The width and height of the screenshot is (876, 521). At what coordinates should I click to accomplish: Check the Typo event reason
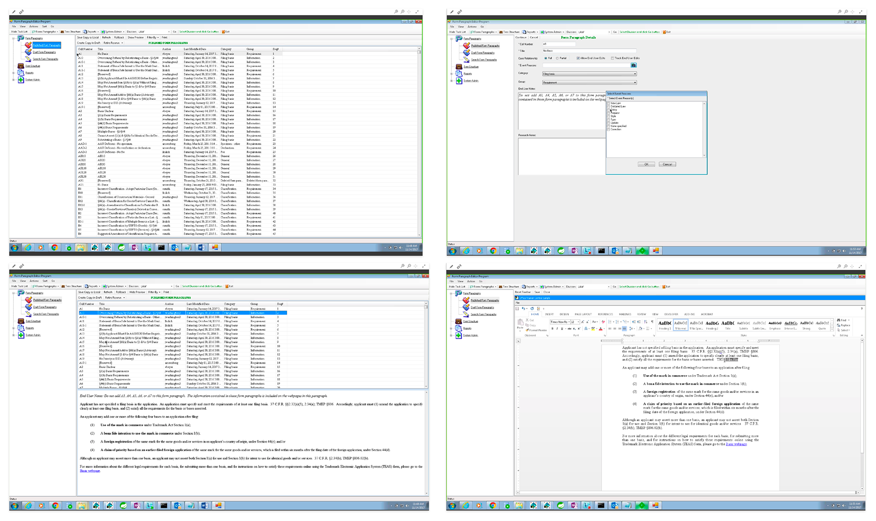[x=608, y=119]
